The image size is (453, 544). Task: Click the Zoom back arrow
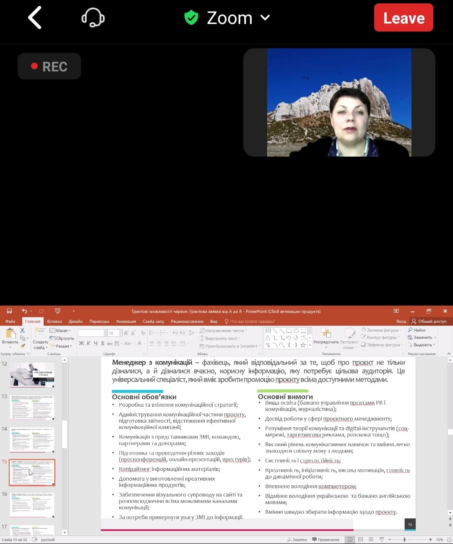click(35, 18)
